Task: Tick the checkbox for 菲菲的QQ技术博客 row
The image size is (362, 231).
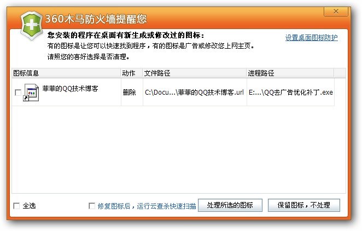Action: [18, 93]
